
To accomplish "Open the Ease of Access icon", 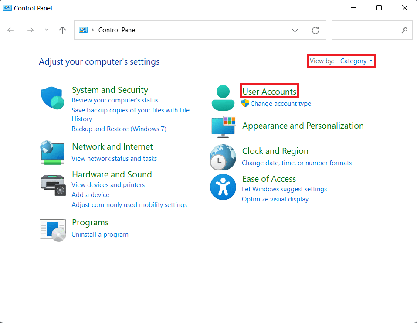I will coord(223,187).
